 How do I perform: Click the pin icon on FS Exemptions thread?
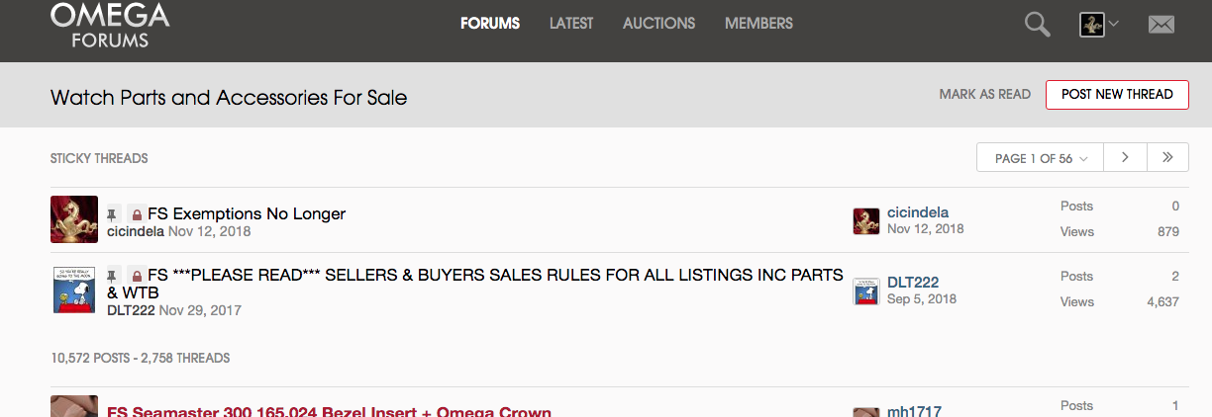pos(114,213)
